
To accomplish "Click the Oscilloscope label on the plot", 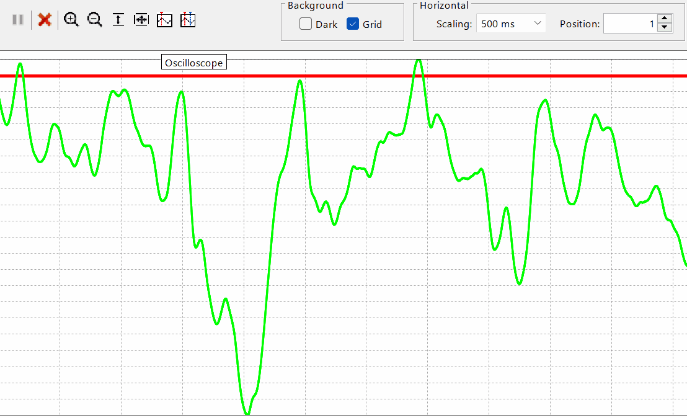I will pos(193,63).
